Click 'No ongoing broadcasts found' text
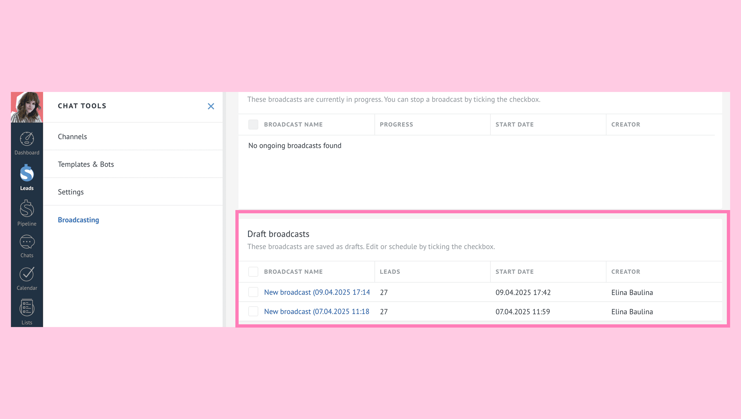The width and height of the screenshot is (741, 419). (295, 146)
